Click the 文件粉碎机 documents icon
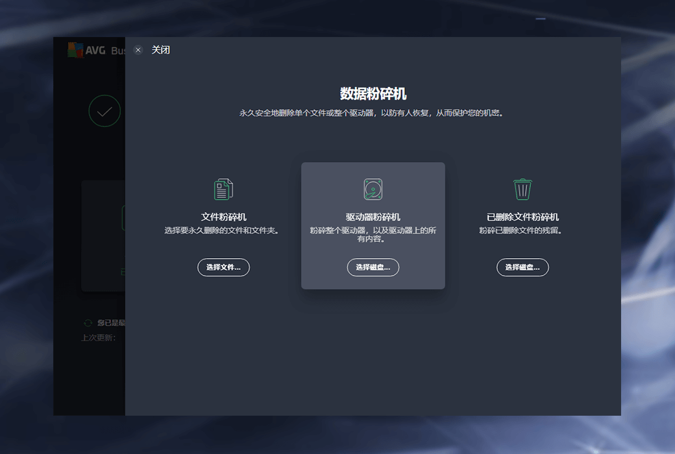 (x=223, y=189)
